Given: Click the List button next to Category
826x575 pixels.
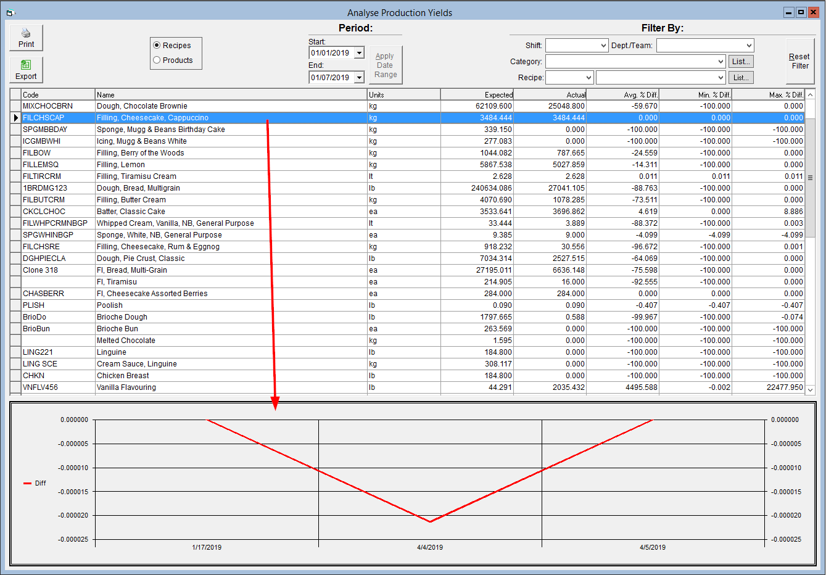Looking at the screenshot, I should 741,62.
